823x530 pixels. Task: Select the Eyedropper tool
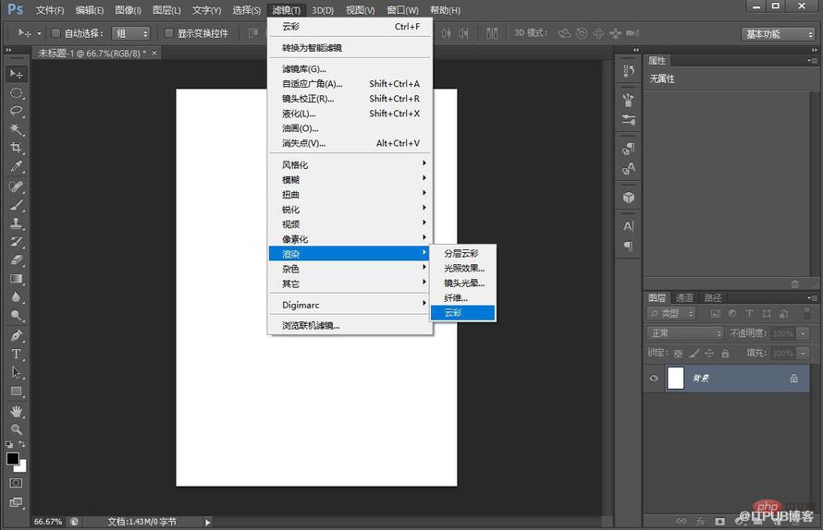tap(17, 167)
